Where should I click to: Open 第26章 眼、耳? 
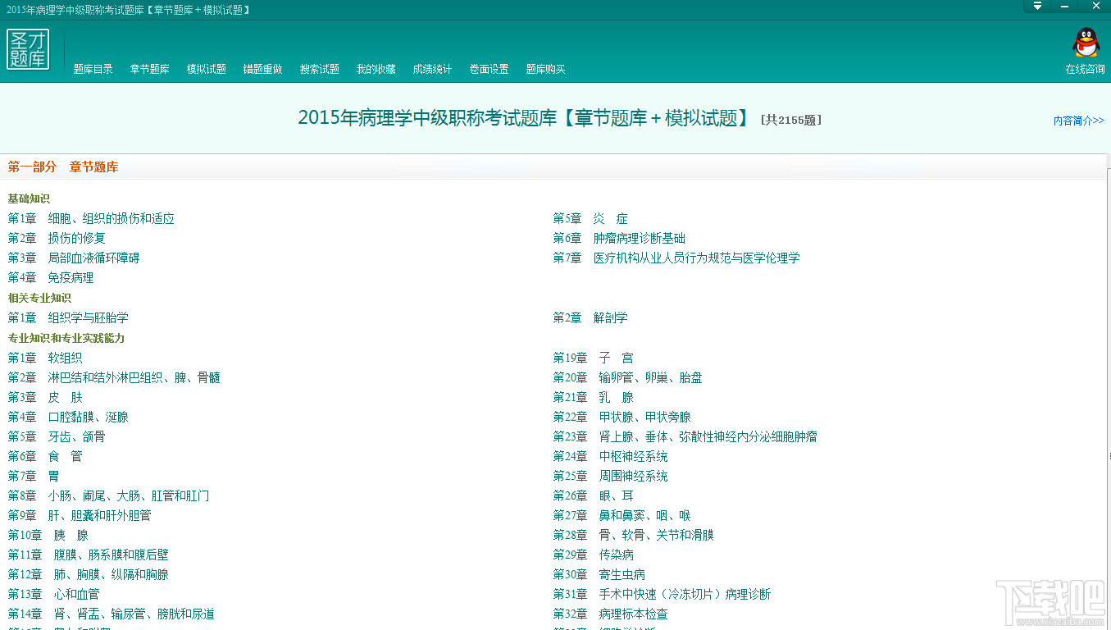pyautogui.click(x=594, y=495)
